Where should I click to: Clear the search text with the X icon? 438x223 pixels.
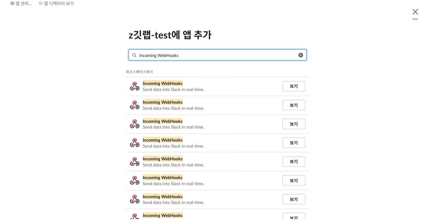tap(301, 55)
